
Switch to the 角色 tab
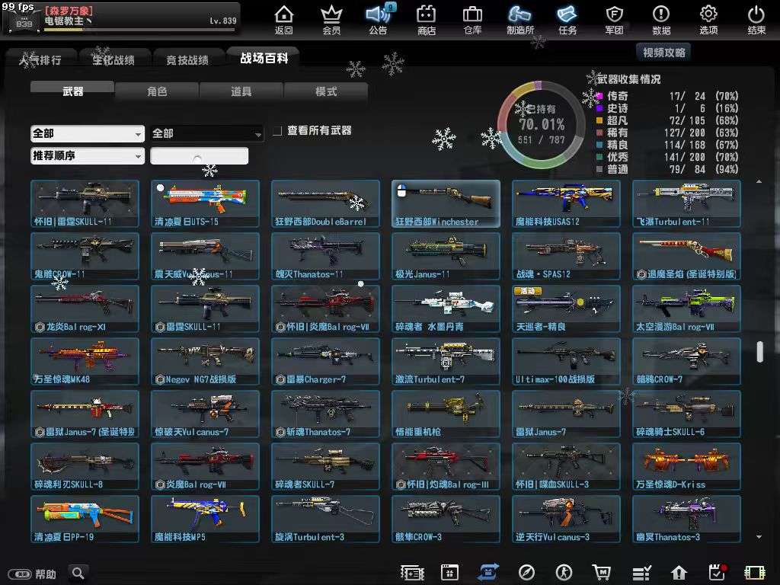click(157, 91)
